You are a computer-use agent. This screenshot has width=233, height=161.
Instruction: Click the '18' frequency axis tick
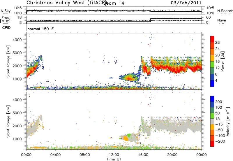pos(20,17)
